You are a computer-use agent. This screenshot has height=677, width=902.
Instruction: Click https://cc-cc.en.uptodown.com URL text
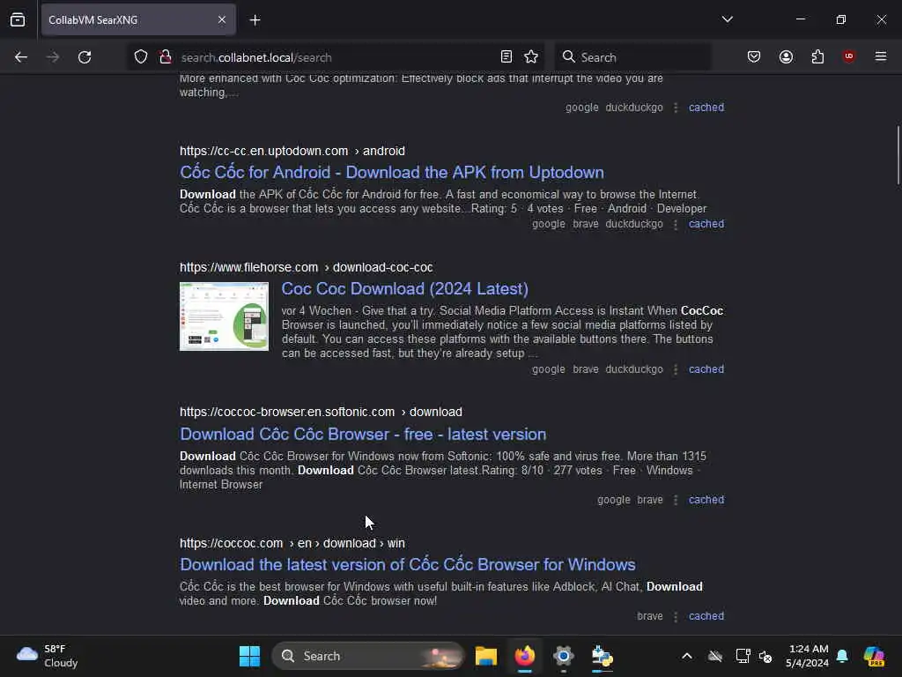pyautogui.click(x=263, y=151)
